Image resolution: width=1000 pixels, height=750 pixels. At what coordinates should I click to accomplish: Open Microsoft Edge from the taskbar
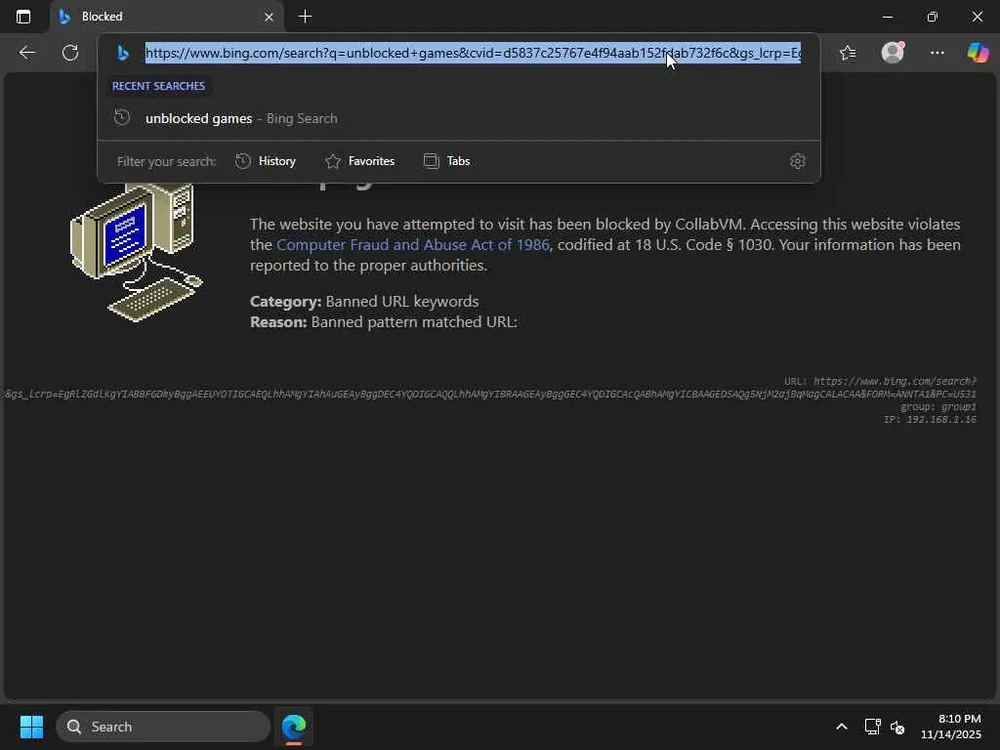coord(294,727)
